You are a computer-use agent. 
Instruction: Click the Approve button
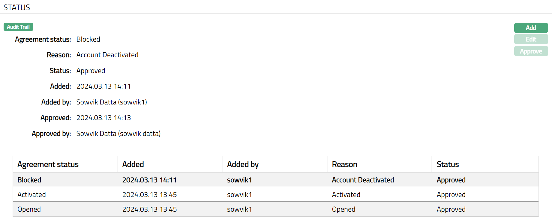(x=531, y=51)
